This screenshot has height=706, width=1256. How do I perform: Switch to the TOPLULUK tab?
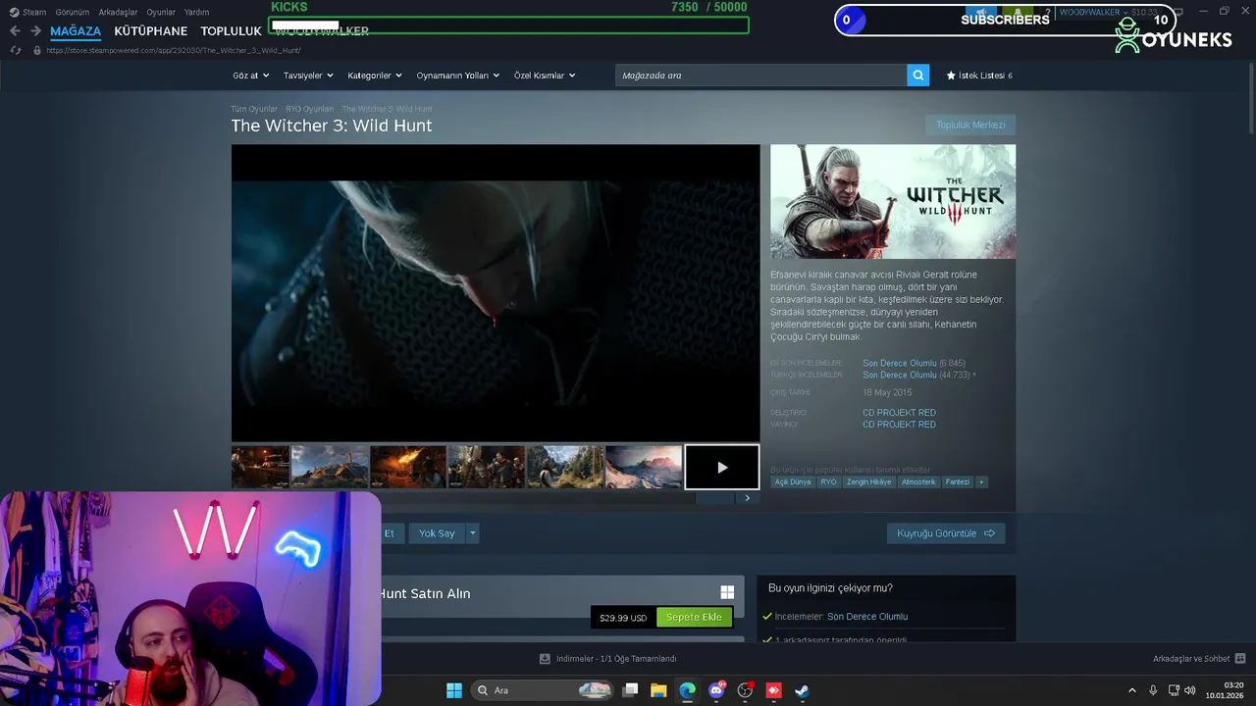click(x=231, y=30)
